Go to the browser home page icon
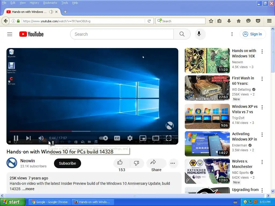275x206 pixels. click(239, 21)
